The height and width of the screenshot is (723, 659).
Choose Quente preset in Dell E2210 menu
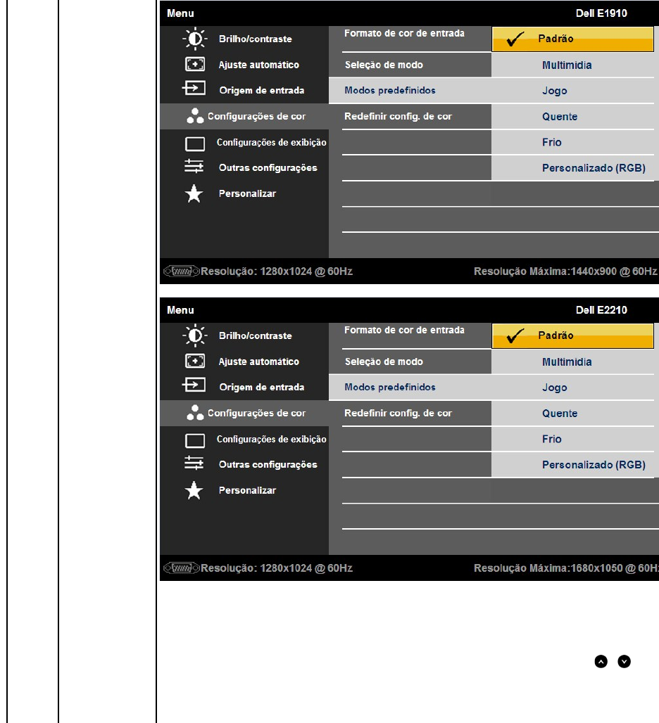[x=572, y=414]
